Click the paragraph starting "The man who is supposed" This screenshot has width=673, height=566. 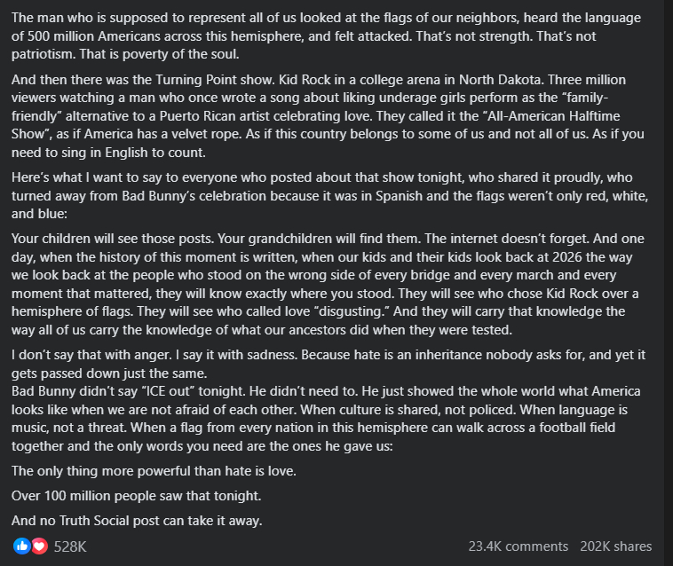329,35
